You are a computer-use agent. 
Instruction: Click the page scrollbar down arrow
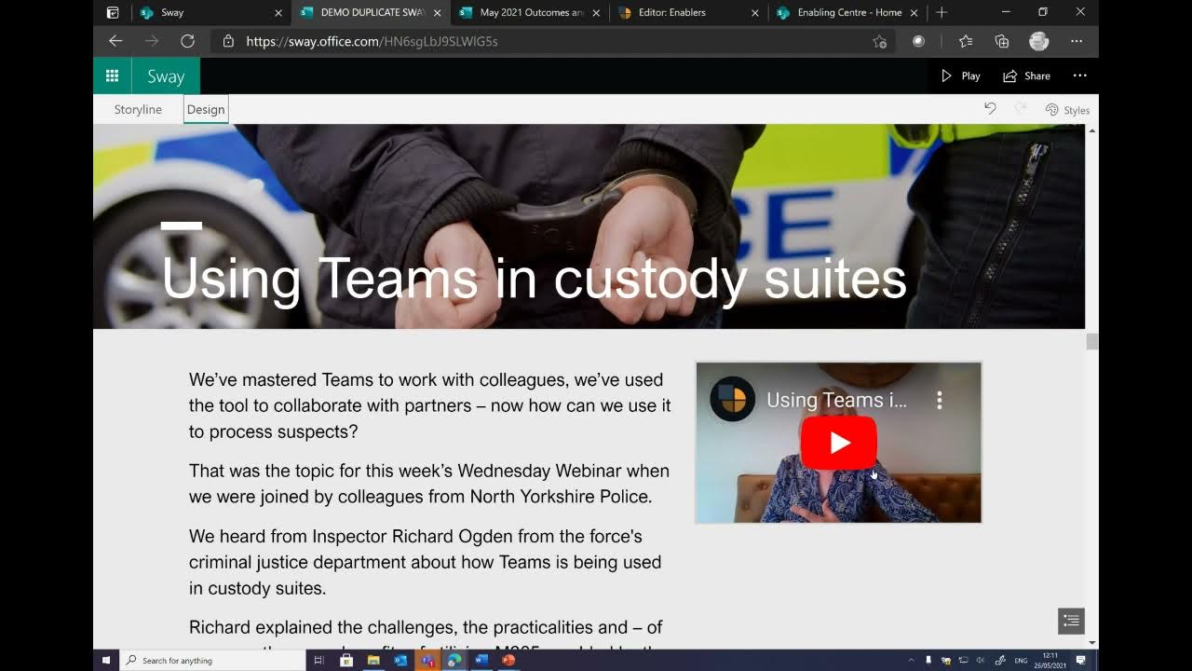pyautogui.click(x=1092, y=643)
